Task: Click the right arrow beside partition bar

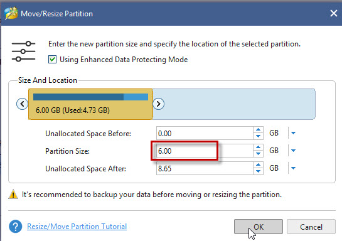Action: tap(159, 104)
